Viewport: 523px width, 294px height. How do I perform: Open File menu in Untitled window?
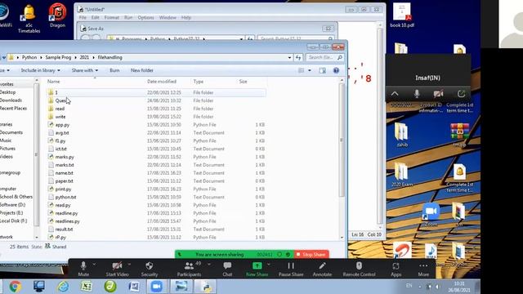pos(83,17)
